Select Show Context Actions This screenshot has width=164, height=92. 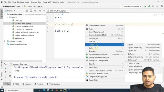pyautogui.click(x=105, y=26)
